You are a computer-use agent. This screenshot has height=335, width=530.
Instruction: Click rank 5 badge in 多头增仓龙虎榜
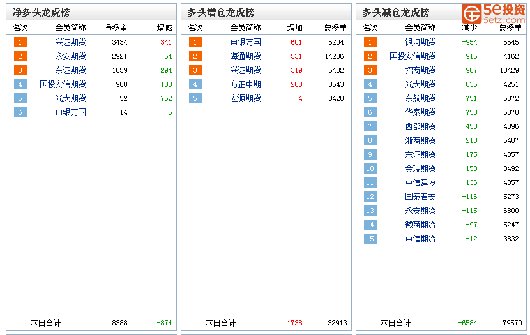click(195, 98)
